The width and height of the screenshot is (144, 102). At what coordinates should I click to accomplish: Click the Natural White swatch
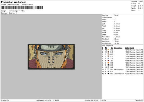tap(108, 69)
